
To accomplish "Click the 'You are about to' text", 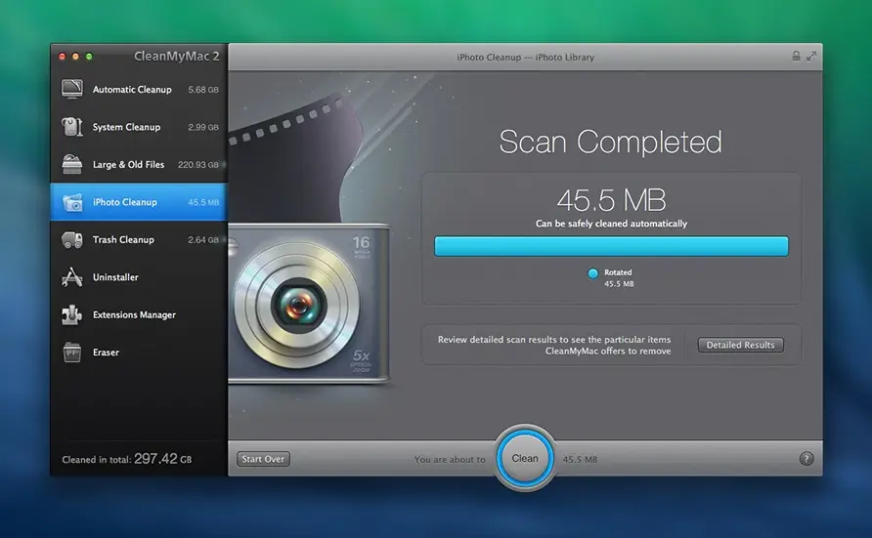I will point(450,459).
